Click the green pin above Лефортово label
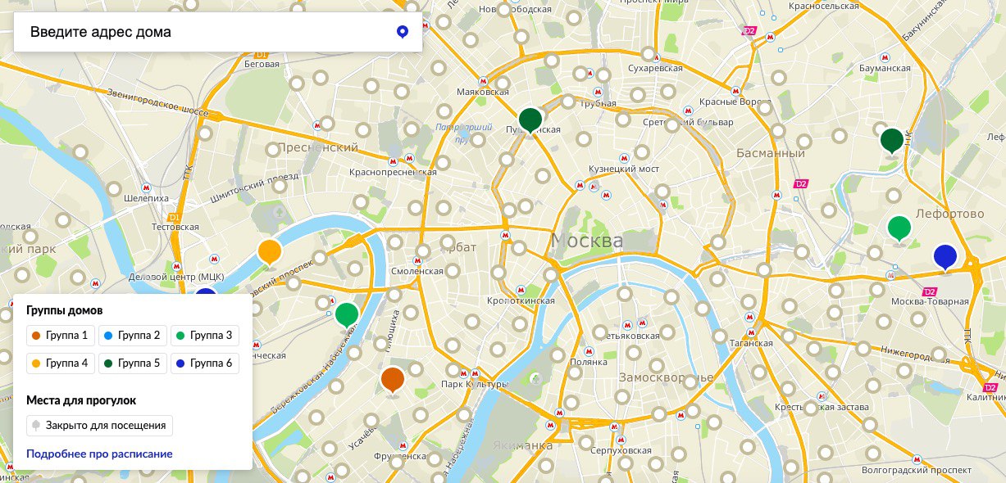The image size is (1006, 483). tap(899, 228)
